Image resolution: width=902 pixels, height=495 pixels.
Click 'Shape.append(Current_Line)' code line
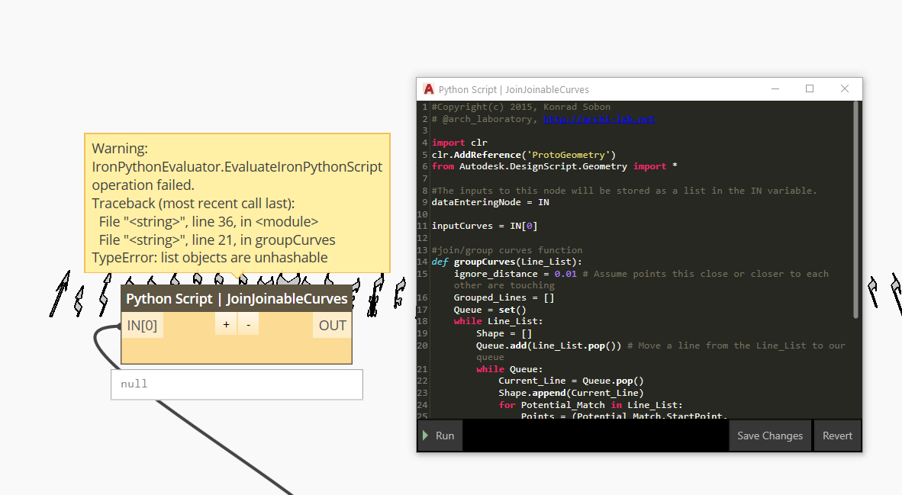(572, 393)
